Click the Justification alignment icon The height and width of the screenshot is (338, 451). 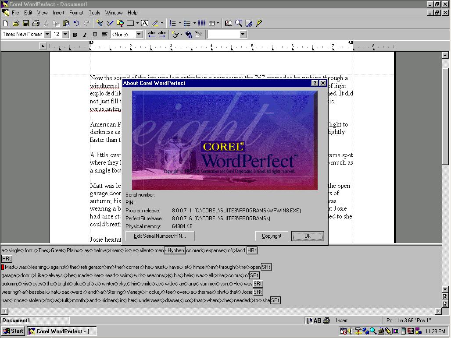coord(105,35)
